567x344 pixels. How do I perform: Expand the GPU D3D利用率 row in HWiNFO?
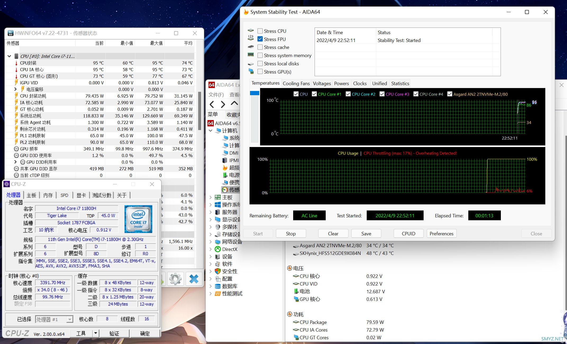[x=15, y=162]
